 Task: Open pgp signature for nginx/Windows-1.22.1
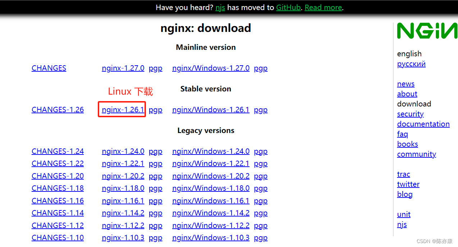pos(261,164)
